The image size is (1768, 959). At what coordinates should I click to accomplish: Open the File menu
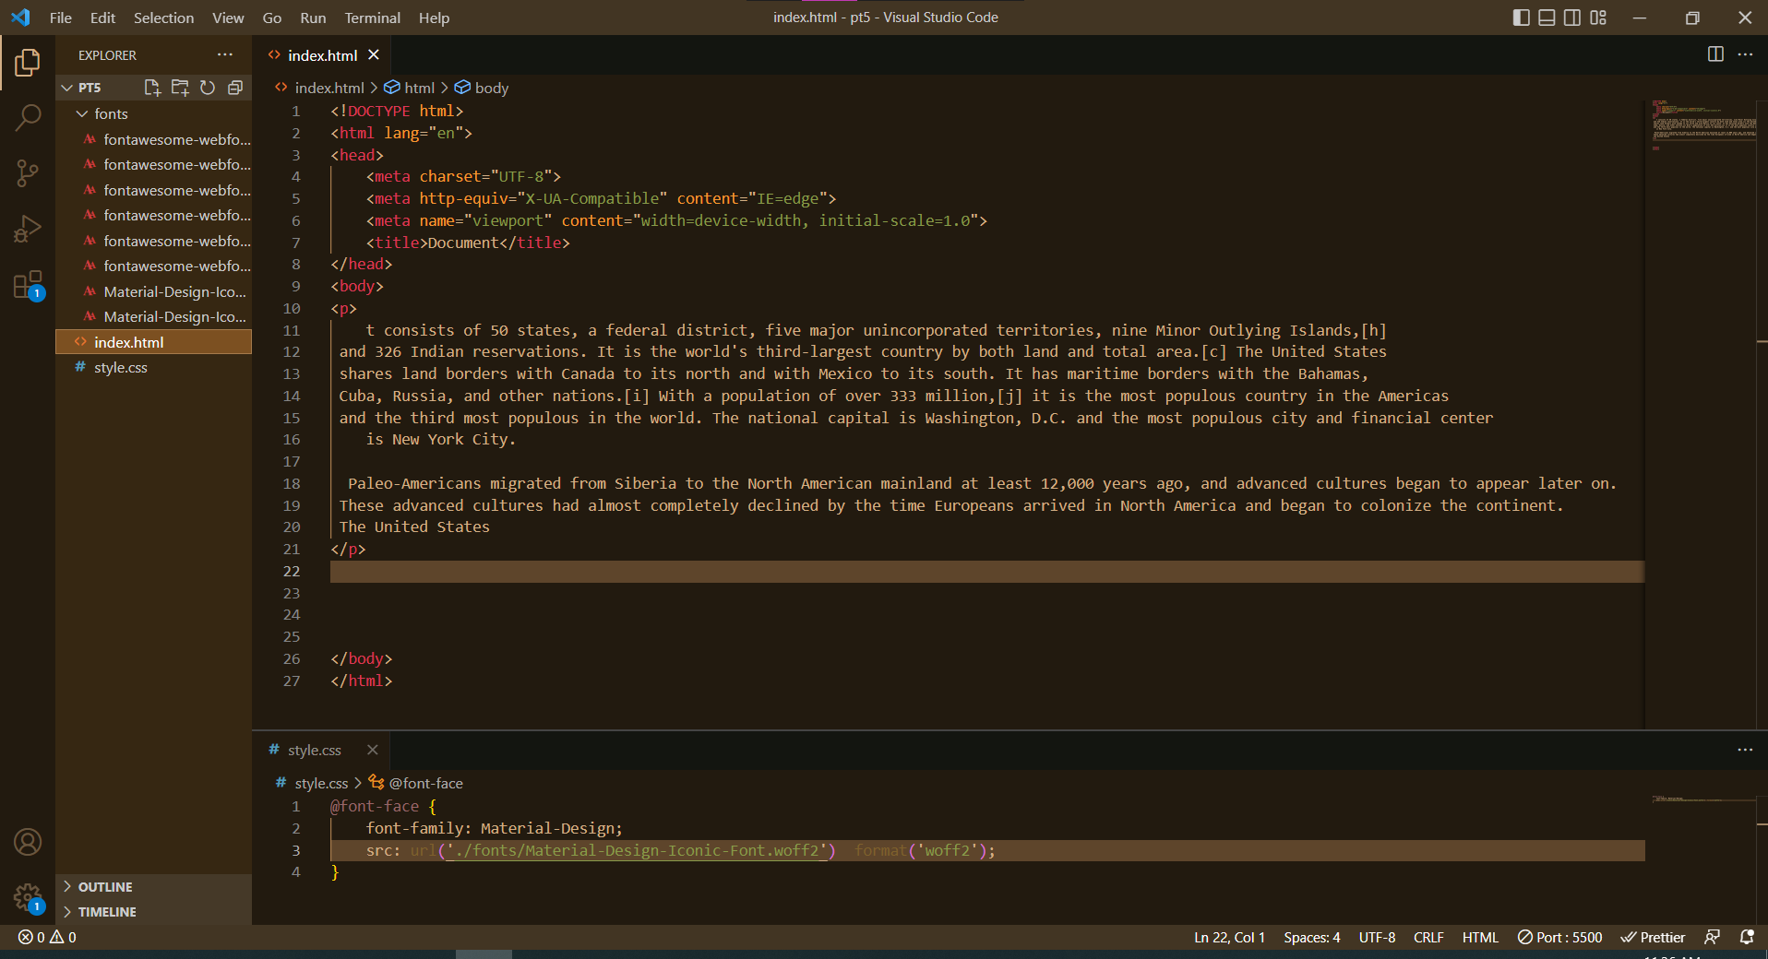point(61,18)
